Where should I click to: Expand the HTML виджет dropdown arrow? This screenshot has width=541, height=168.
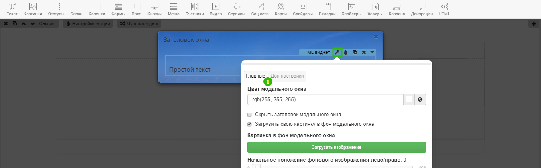coord(372,52)
